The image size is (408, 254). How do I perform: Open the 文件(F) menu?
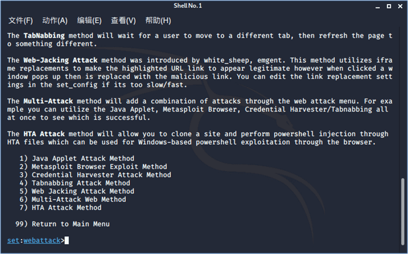click(x=21, y=21)
